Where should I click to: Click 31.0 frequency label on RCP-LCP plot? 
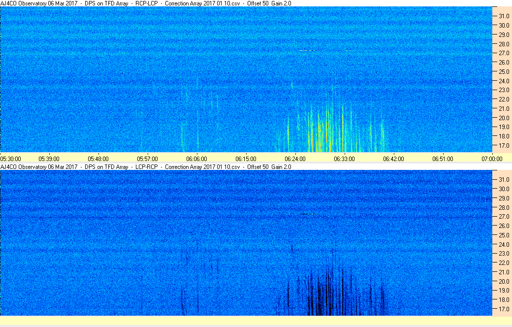point(504,16)
